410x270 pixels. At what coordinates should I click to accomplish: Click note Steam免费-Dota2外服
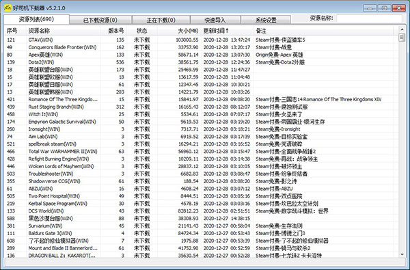pos(280,62)
